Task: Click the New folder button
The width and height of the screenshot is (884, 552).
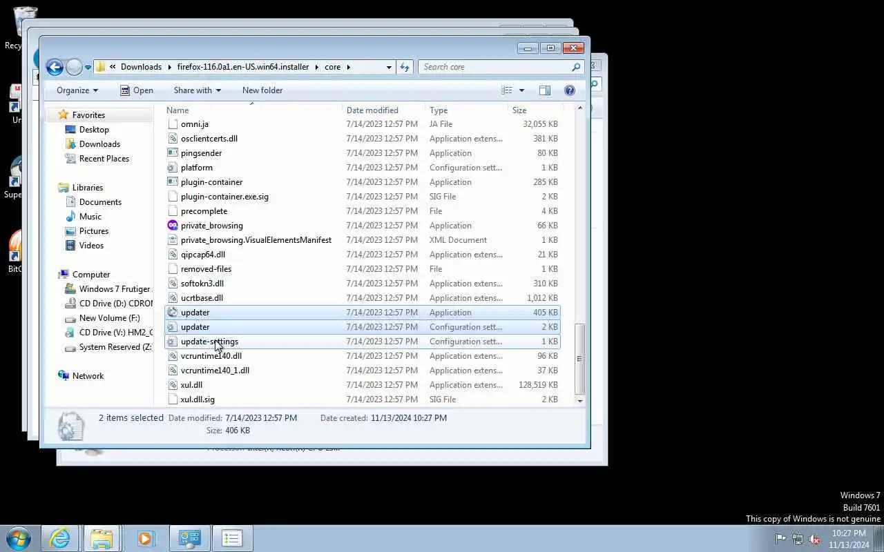Action: click(x=262, y=90)
